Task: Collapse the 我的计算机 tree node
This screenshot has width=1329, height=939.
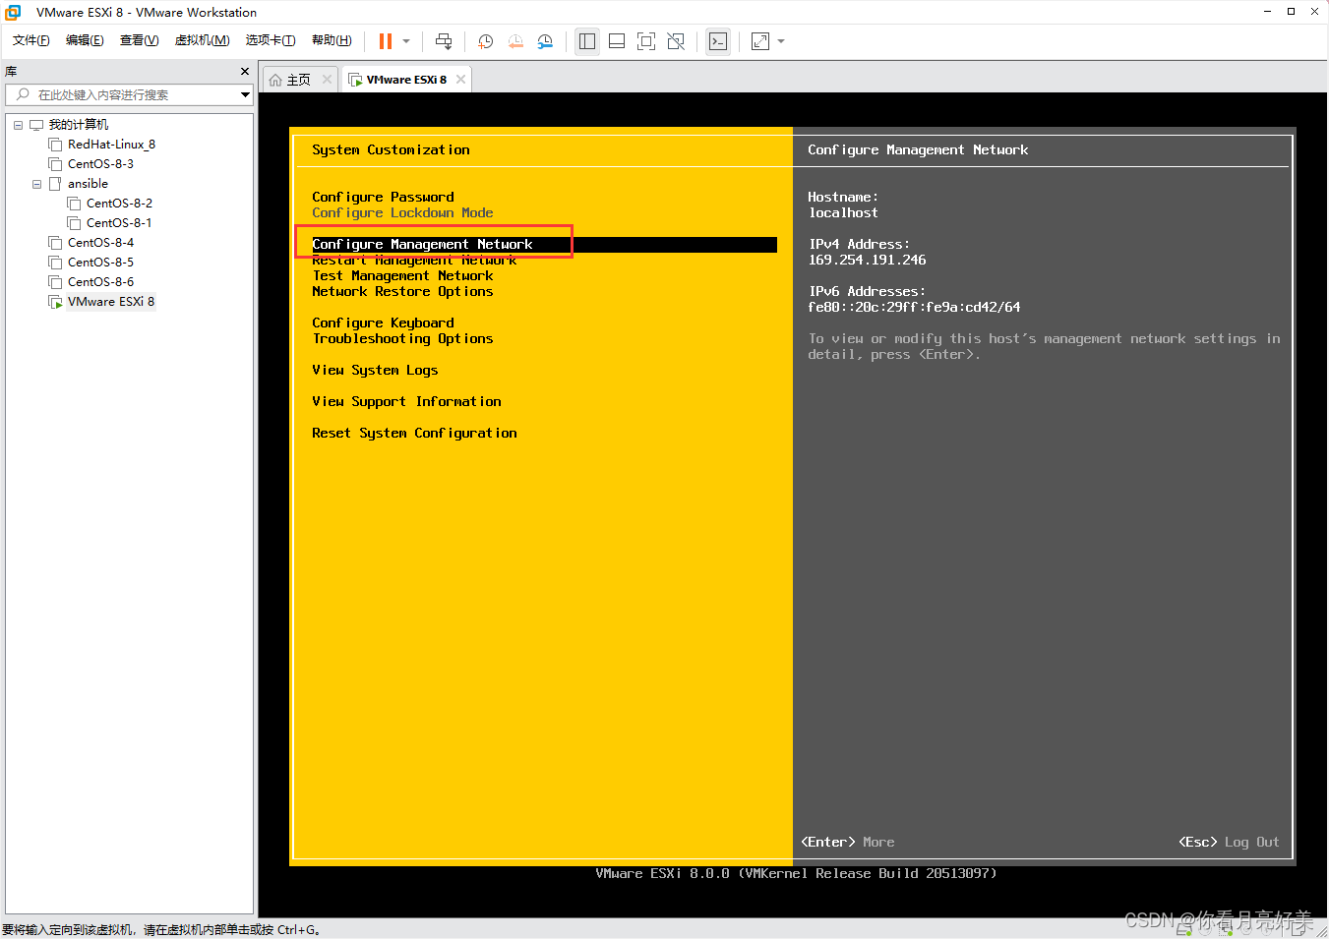Action: pos(18,125)
